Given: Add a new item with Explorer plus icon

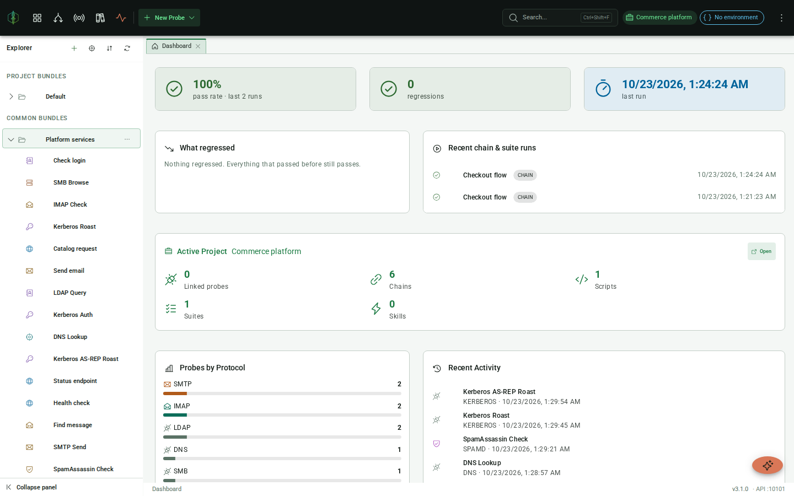Looking at the screenshot, I should coord(74,48).
